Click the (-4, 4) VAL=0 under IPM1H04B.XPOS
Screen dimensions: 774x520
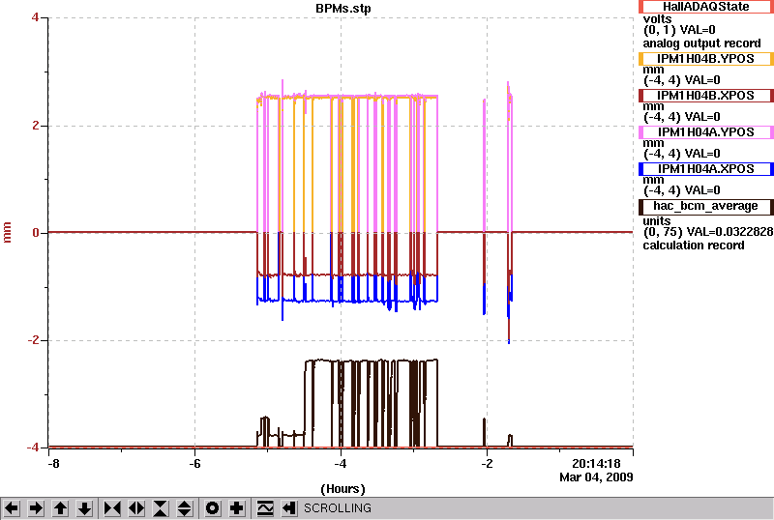pos(682,117)
